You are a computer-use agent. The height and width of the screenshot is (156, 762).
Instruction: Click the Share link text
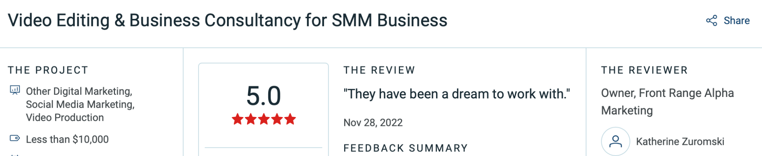736,20
